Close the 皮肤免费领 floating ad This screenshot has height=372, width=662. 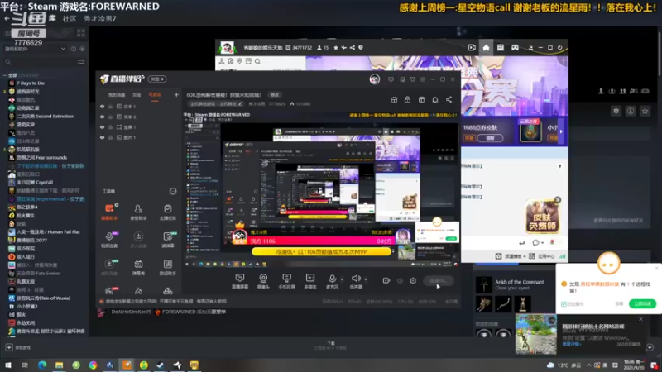(x=557, y=200)
